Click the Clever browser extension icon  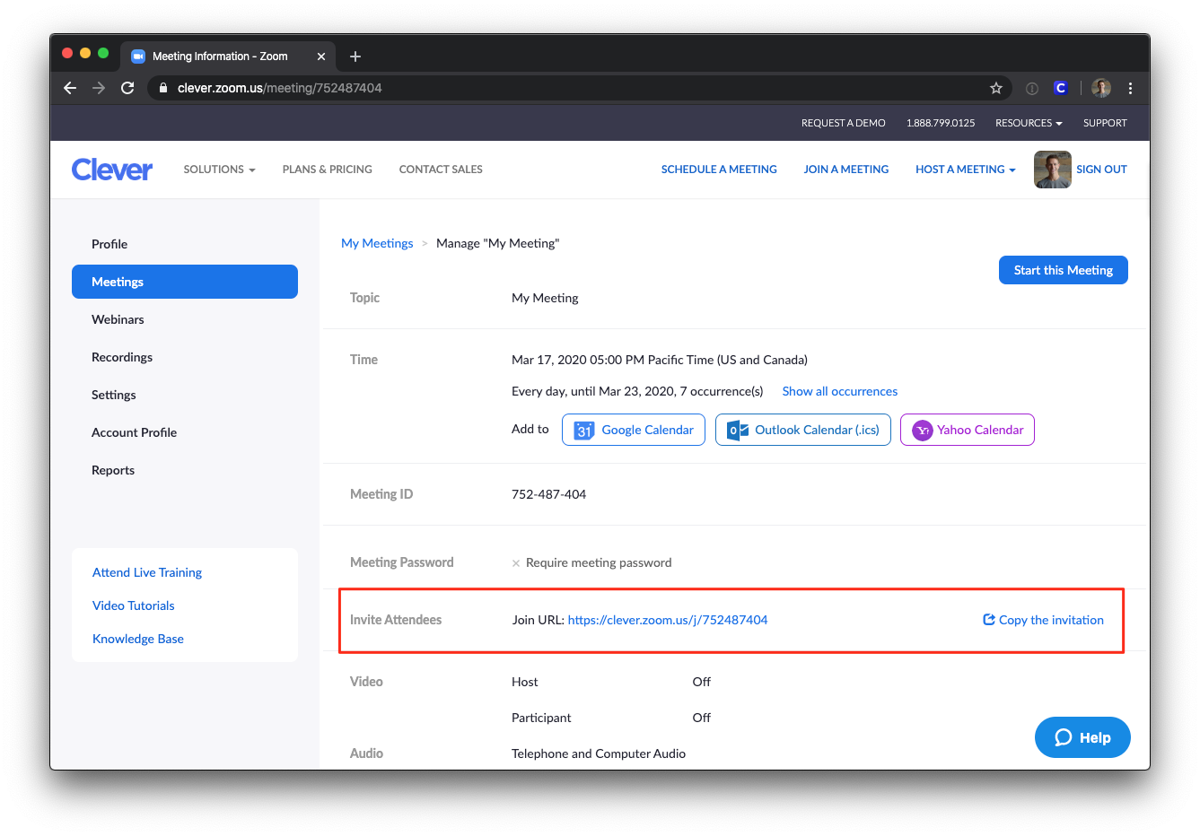coord(1060,88)
